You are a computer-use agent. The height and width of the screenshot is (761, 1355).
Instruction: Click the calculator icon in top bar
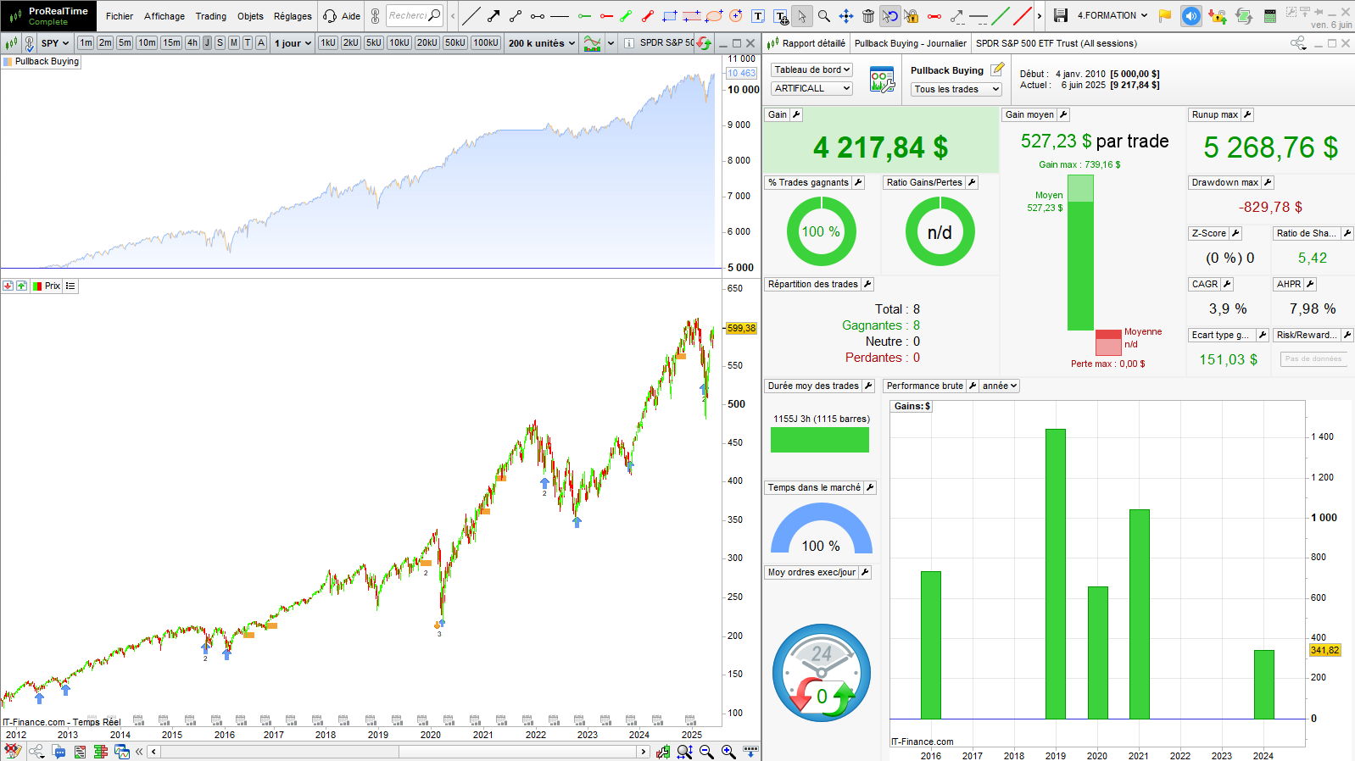(x=1269, y=15)
